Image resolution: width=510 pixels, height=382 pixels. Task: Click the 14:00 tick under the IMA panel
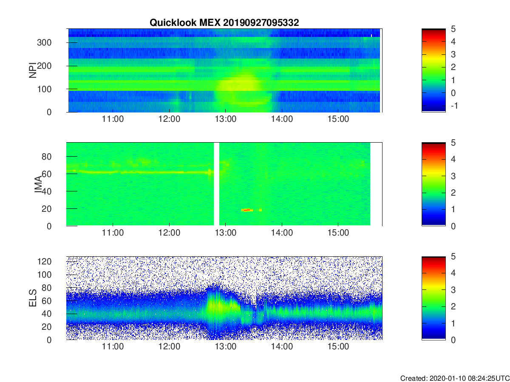tap(282, 233)
